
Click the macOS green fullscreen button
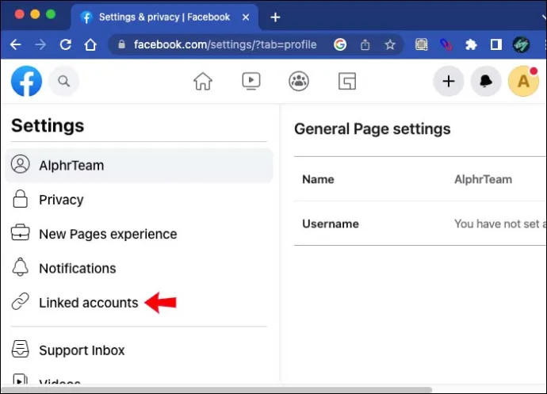pos(51,14)
